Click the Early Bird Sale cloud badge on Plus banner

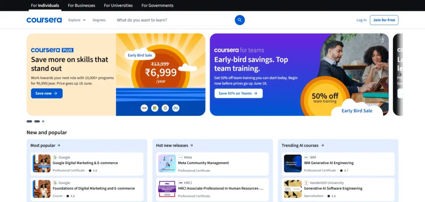[x=140, y=55]
